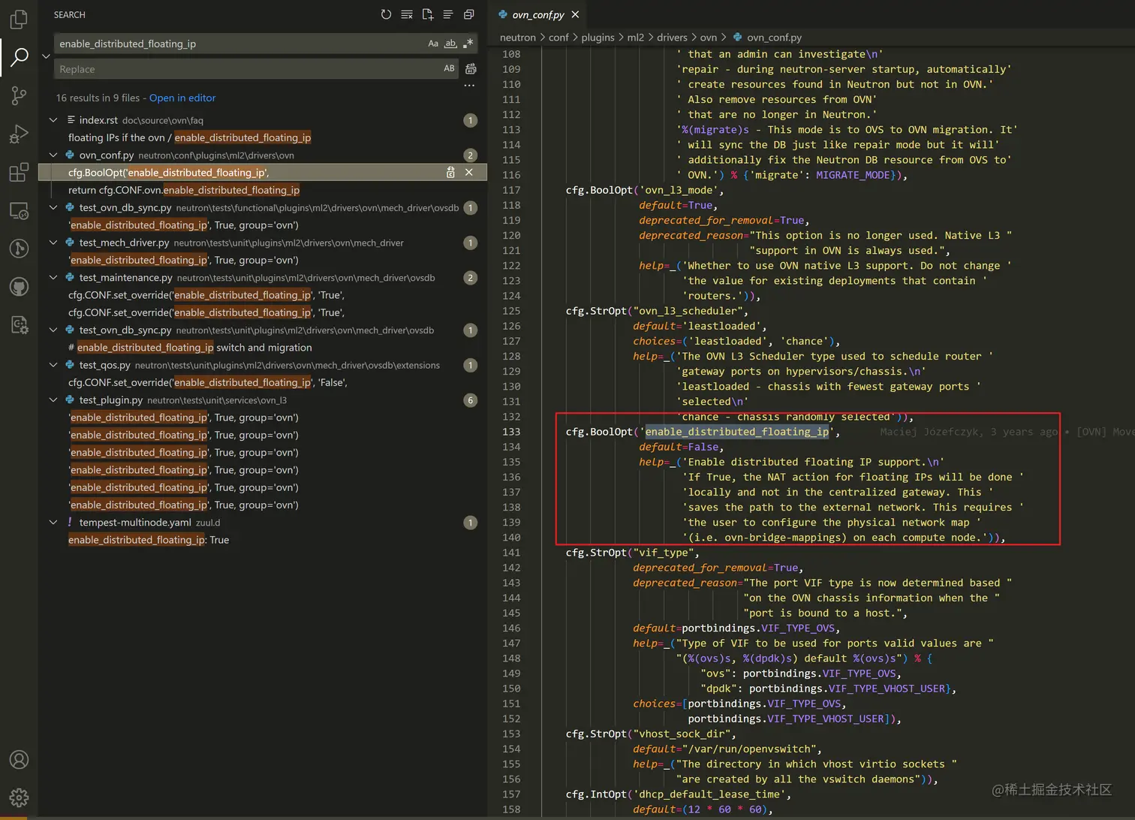Click Replace All icon beside Replace field
1135x820 pixels.
471,69
